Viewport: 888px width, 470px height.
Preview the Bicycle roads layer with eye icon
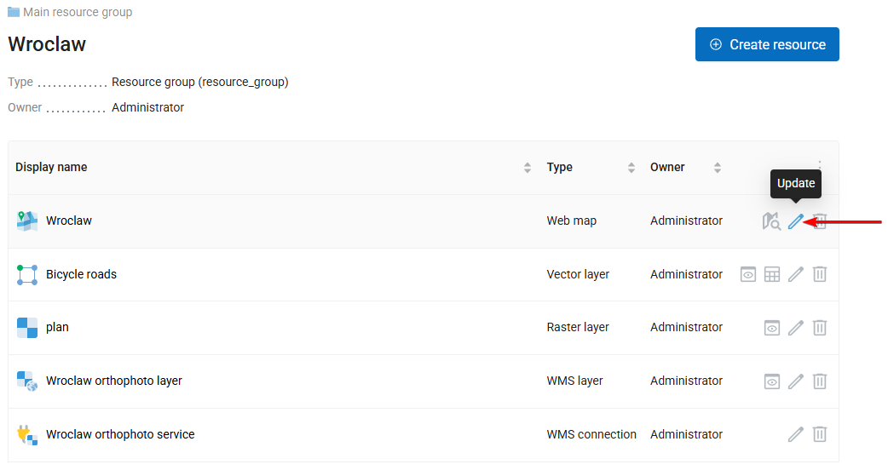point(747,274)
